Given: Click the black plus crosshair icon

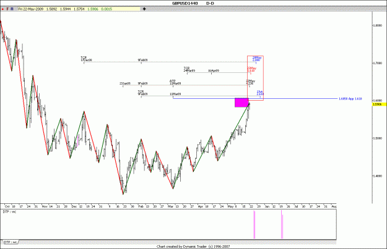Looking at the screenshot, I should click(144, 9).
